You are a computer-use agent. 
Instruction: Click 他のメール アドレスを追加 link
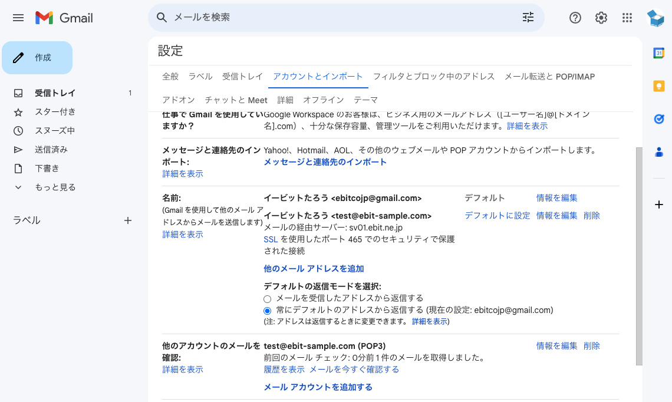314,269
